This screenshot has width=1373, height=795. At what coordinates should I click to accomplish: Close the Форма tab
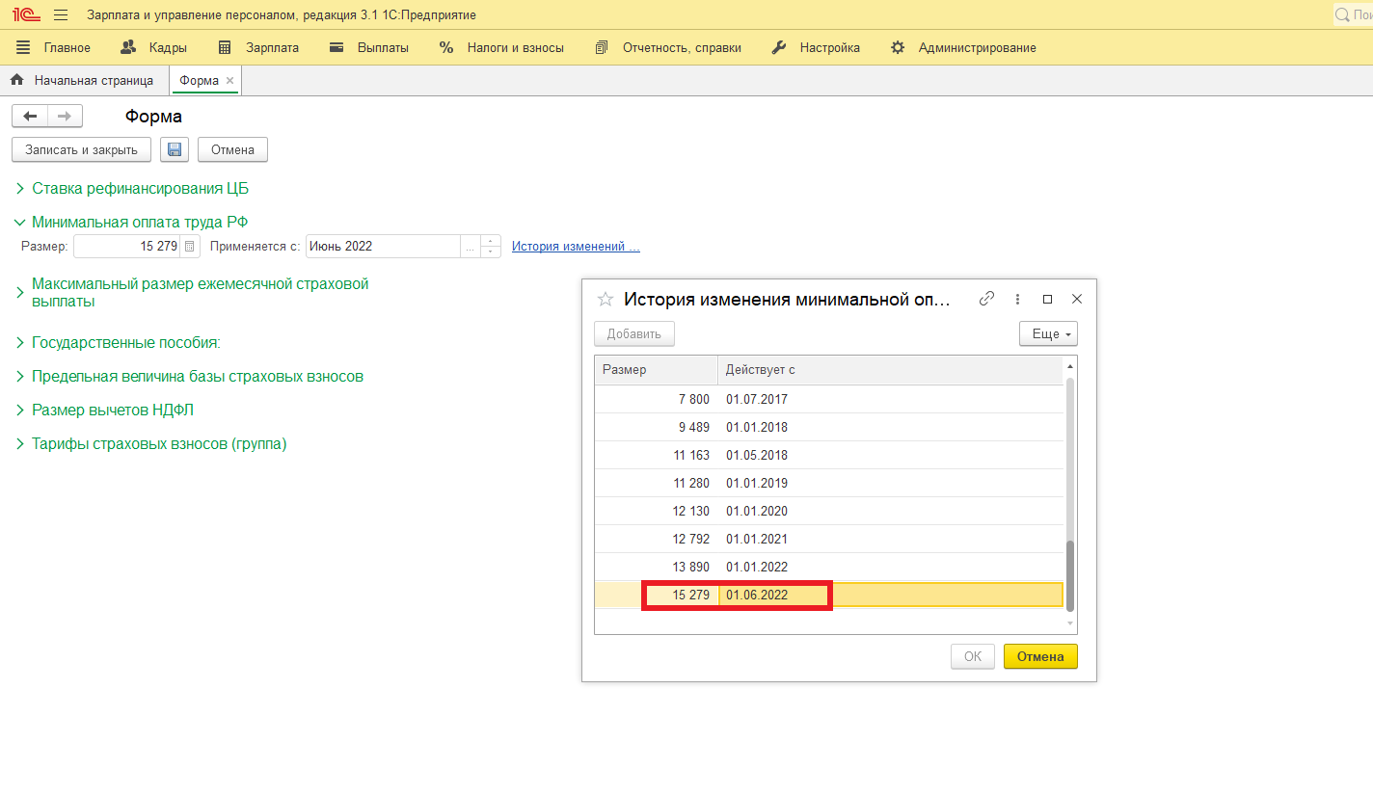[229, 81]
